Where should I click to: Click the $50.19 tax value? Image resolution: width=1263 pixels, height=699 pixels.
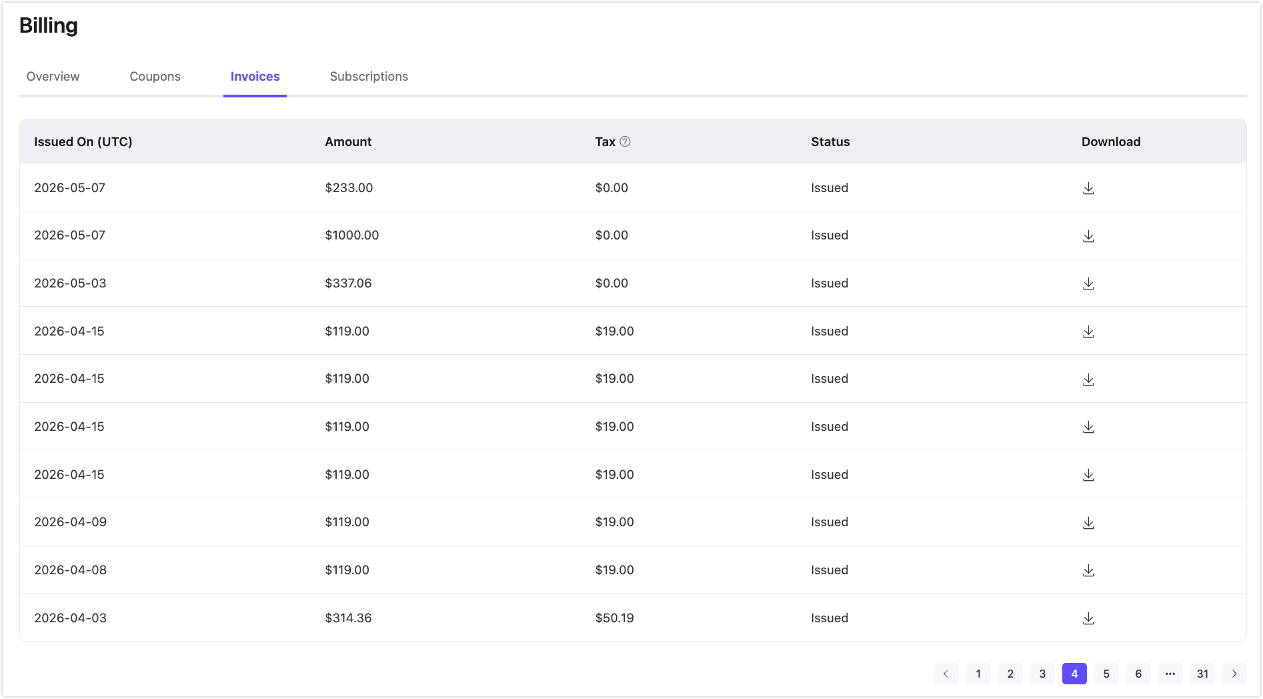[x=614, y=618]
